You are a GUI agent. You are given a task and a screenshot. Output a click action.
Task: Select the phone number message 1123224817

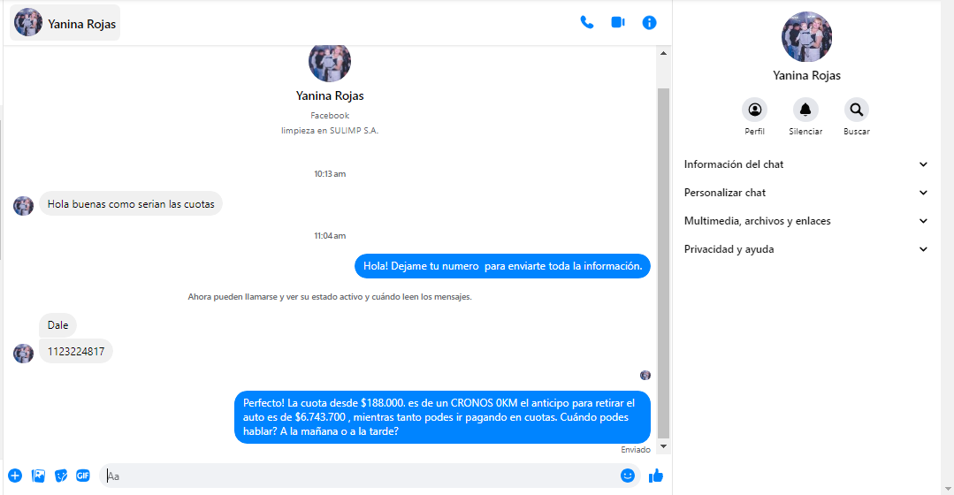click(x=76, y=351)
